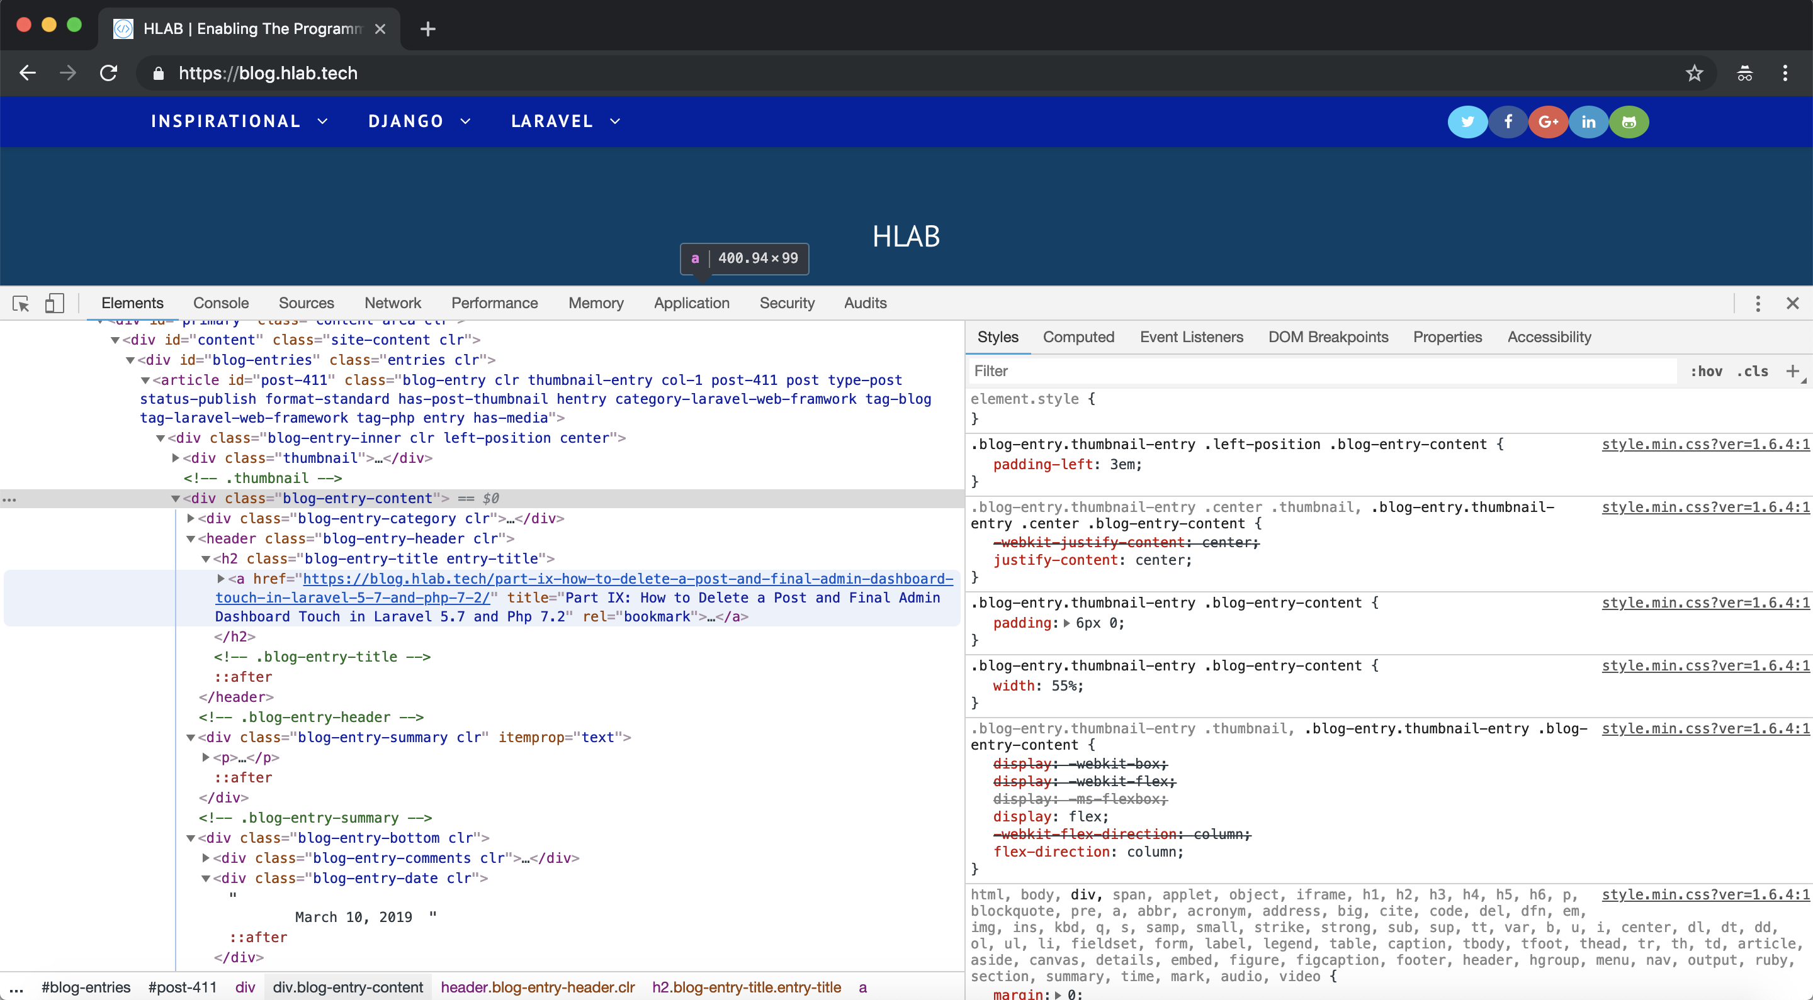Click the Twitter social icon

[x=1467, y=121]
